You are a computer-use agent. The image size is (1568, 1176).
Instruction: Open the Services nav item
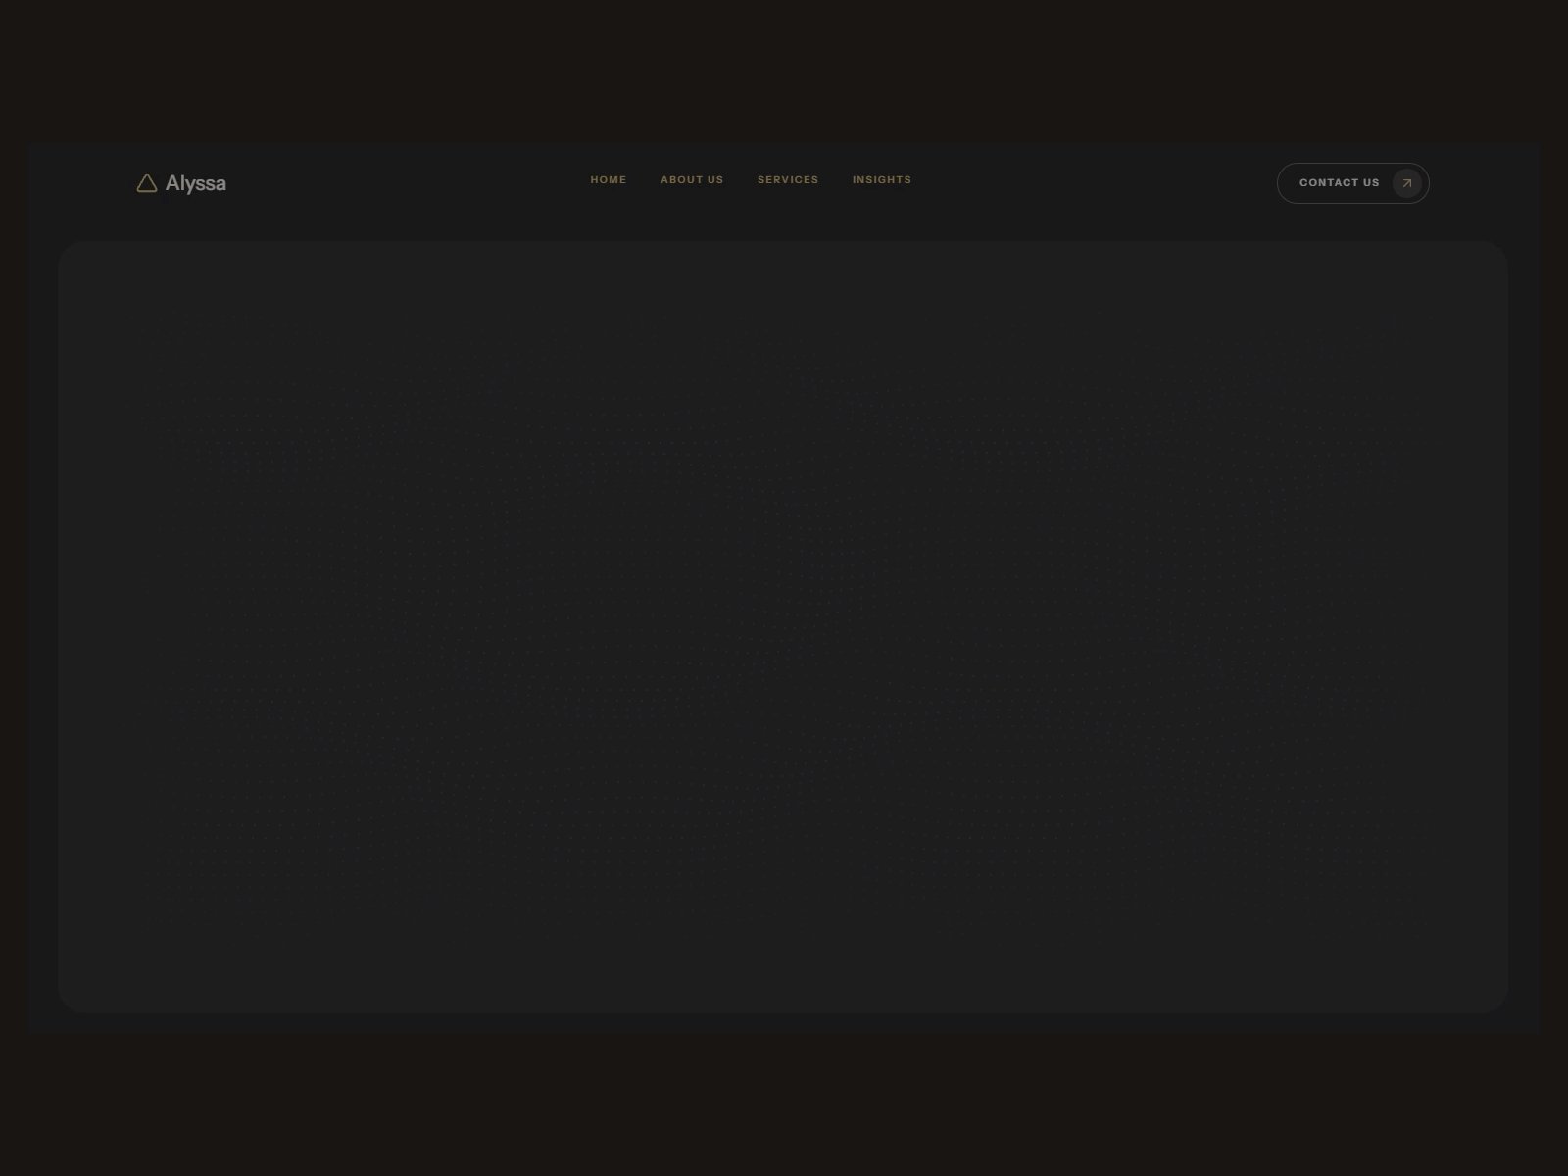click(x=788, y=179)
